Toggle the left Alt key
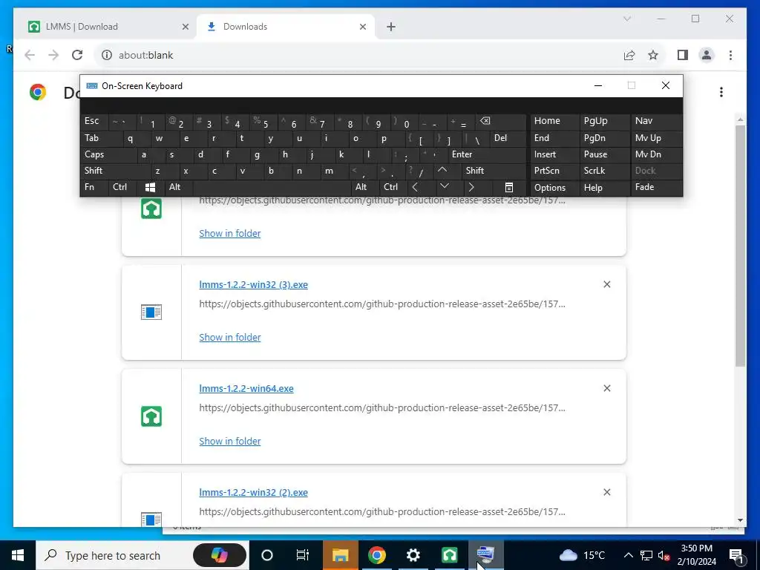 pyautogui.click(x=179, y=187)
